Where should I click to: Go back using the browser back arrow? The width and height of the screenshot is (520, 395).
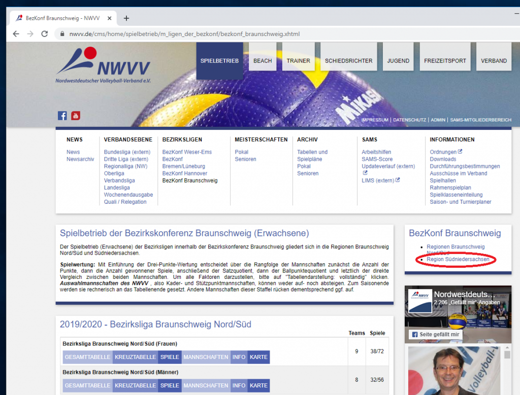[16, 34]
